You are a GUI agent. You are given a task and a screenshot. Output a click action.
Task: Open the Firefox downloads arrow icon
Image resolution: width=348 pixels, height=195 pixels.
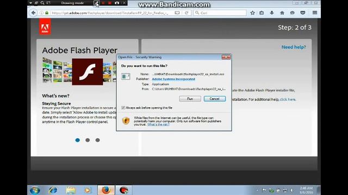(x=272, y=13)
